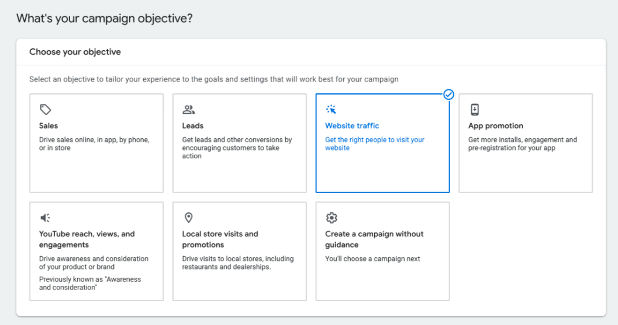Viewport: 618px width, 325px height.
Task: Click the App promotion phone download icon
Action: [x=475, y=109]
